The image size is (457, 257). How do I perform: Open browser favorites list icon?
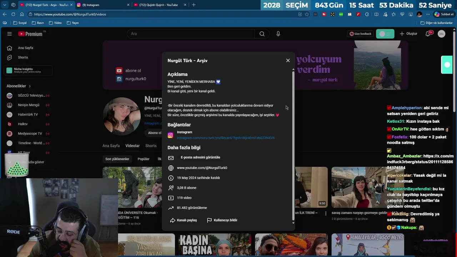click(393, 14)
